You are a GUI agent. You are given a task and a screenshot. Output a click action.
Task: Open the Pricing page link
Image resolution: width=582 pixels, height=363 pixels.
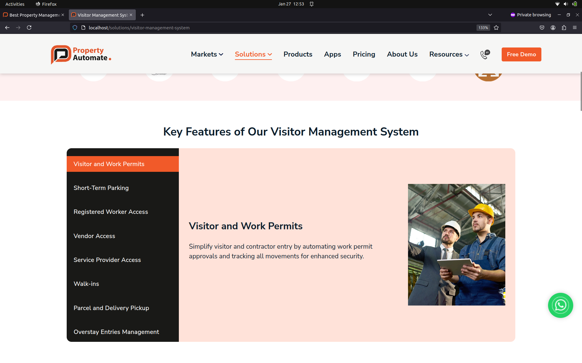(x=364, y=54)
